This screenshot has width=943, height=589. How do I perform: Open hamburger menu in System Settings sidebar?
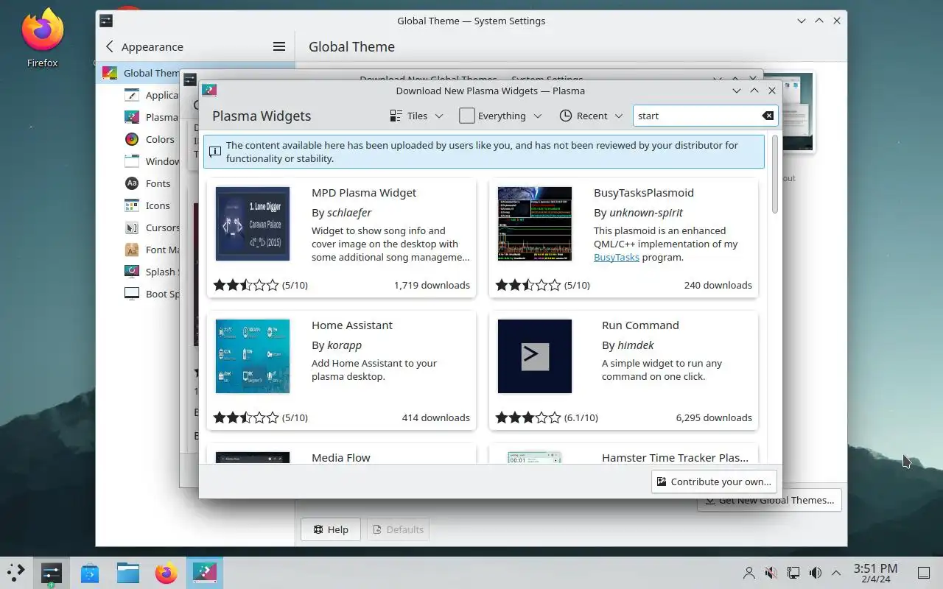[279, 46]
